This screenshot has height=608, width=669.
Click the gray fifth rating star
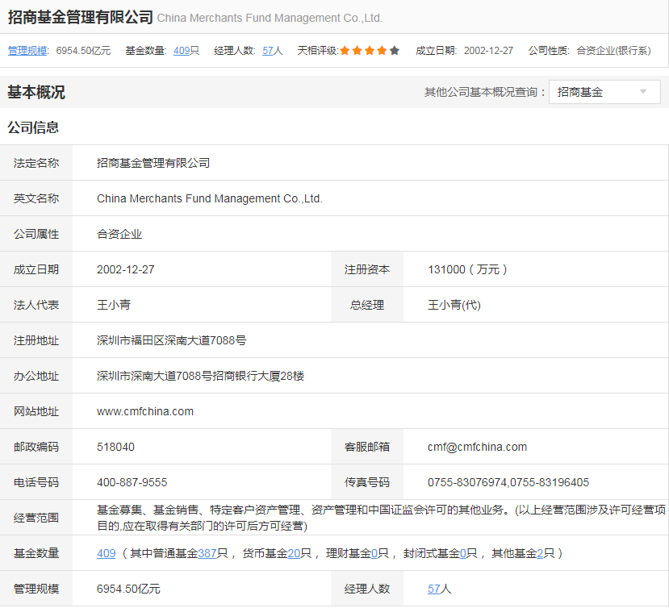[x=395, y=50]
